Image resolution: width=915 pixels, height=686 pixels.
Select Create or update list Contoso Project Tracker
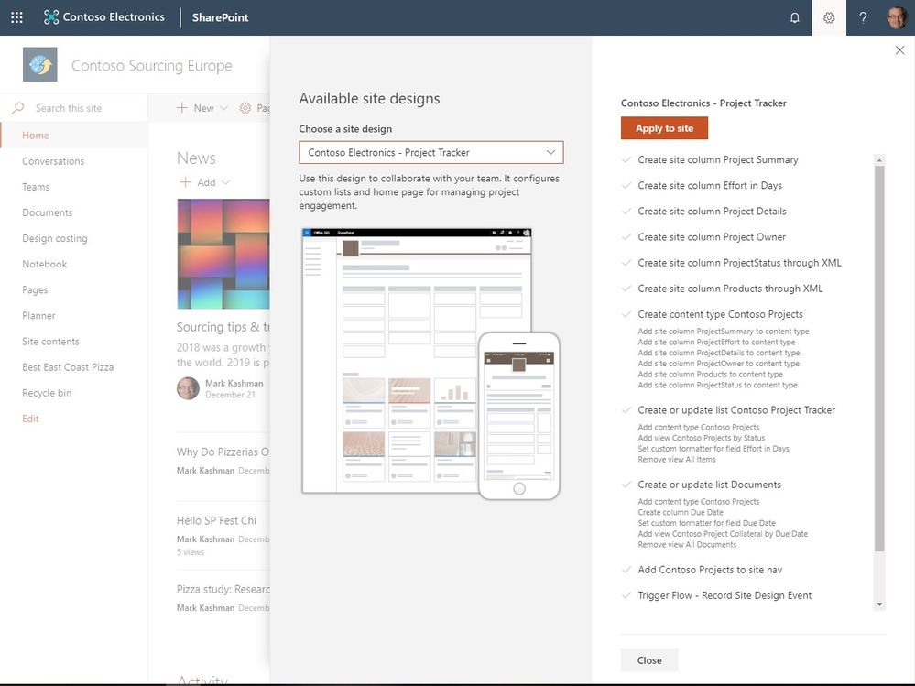[x=736, y=410]
